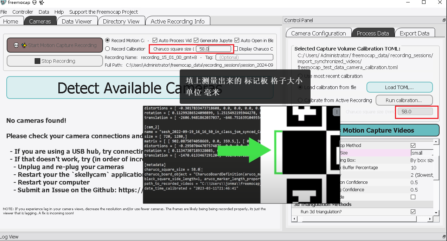
Task: Click the down arrow of the parameter list scrollbar
Action: (x=436, y=213)
